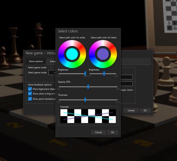Click the white path Brightness slider handle
This screenshot has height=161, width=177.
pos(85,74)
